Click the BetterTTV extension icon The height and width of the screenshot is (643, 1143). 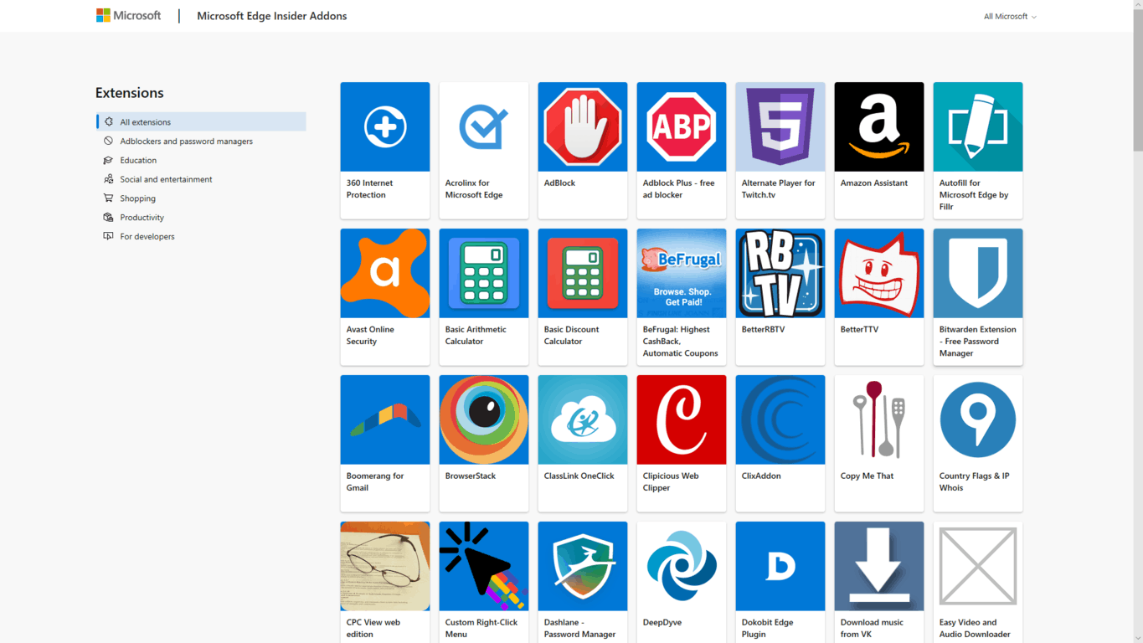click(x=878, y=274)
